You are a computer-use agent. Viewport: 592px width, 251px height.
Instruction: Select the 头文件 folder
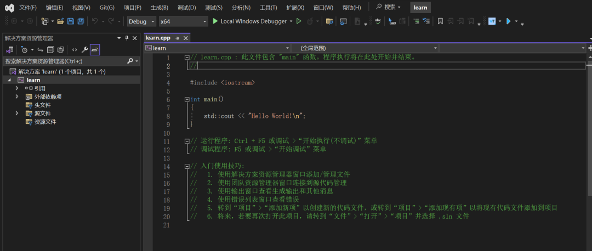point(42,105)
